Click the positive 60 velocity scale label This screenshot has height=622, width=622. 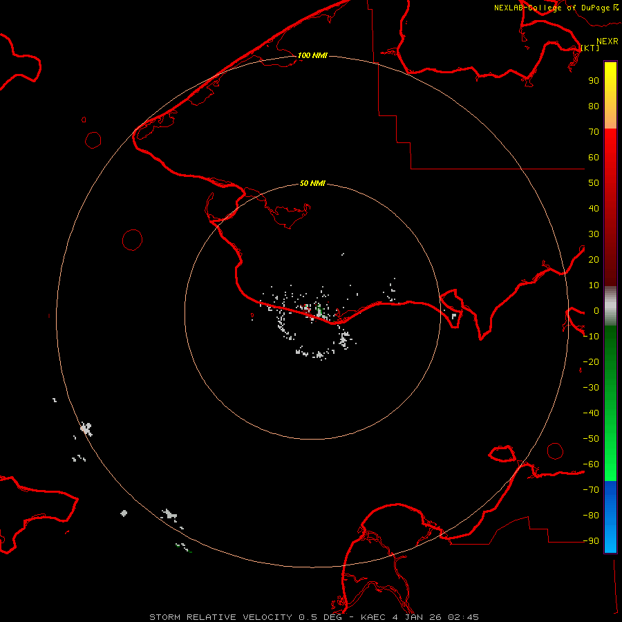coord(594,158)
